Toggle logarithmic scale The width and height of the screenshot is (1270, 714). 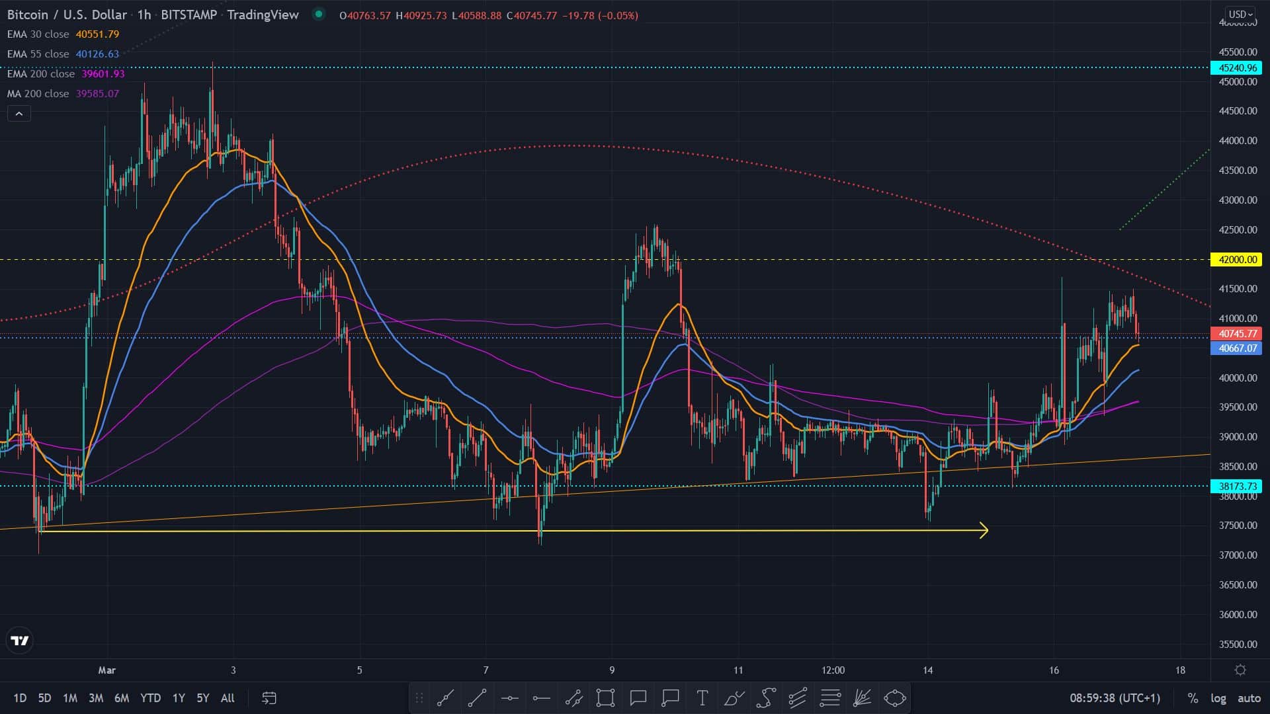coord(1218,697)
